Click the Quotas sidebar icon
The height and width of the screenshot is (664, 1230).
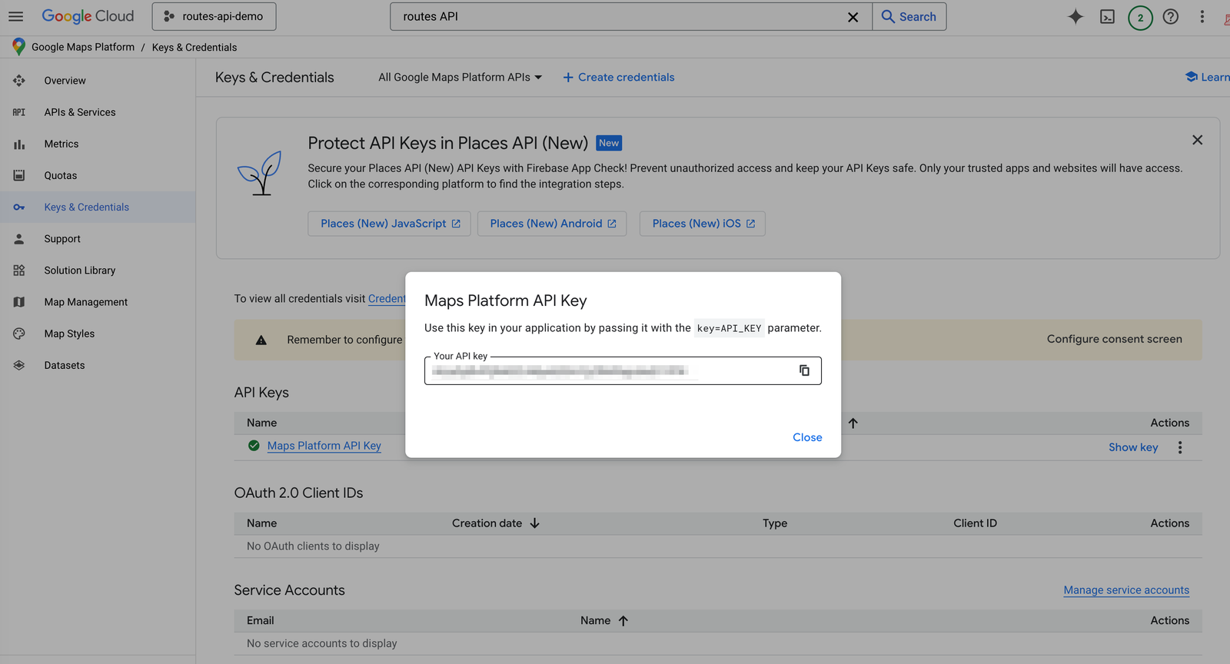(x=19, y=175)
